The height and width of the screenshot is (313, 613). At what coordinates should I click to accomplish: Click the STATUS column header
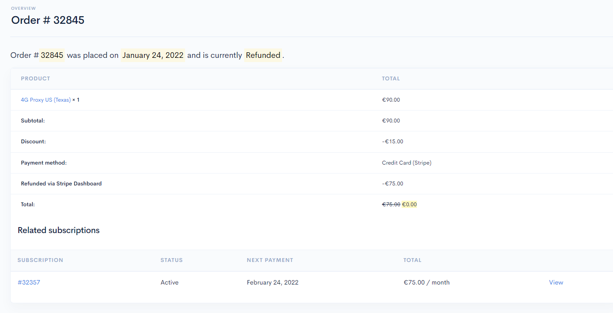171,260
